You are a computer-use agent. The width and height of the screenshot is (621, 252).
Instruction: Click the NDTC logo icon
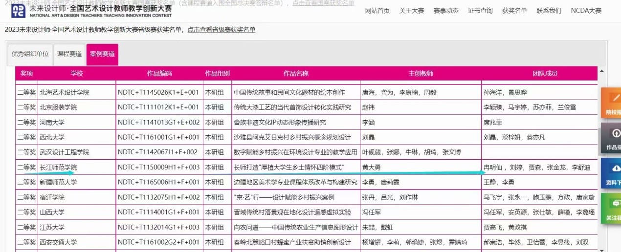click(19, 11)
